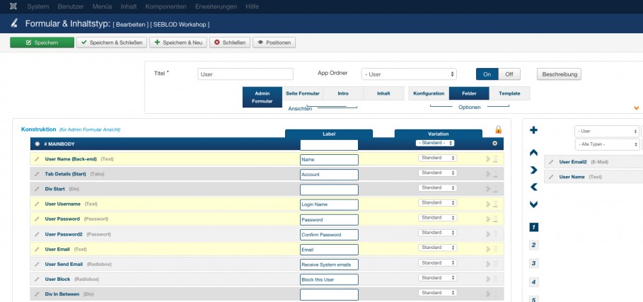The height and width of the screenshot is (302, 643).
Task: Switch to Konfiguration options tab
Action: [429, 93]
